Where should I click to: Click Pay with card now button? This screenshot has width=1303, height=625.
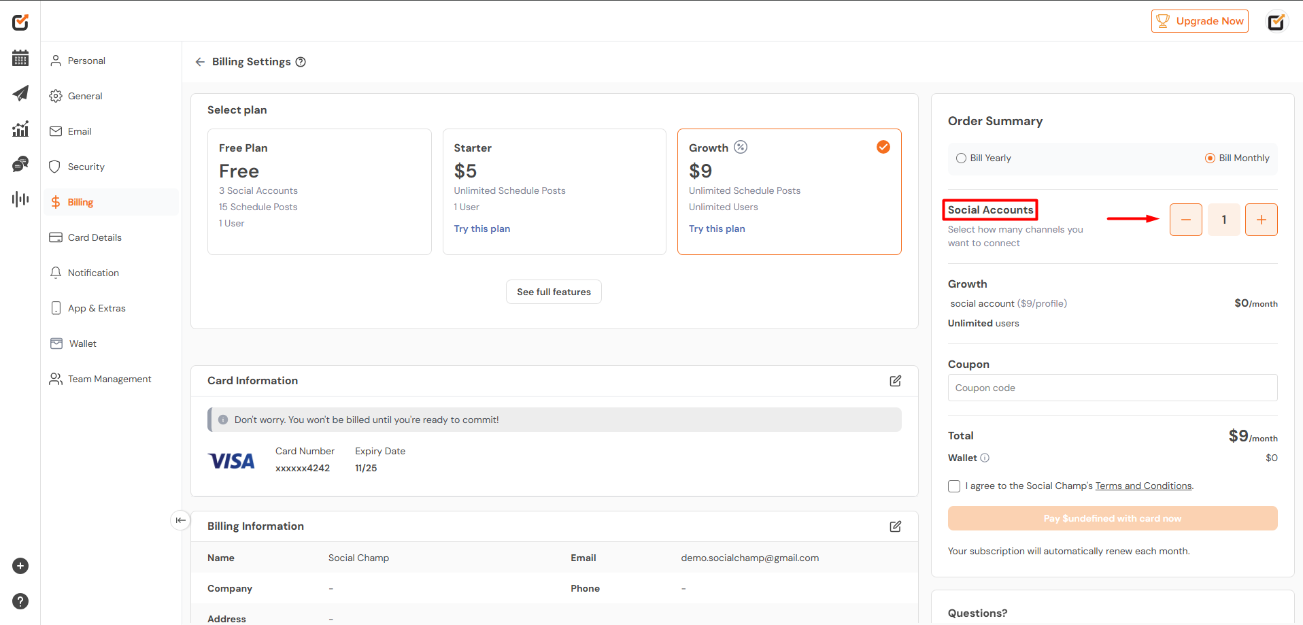pyautogui.click(x=1113, y=518)
